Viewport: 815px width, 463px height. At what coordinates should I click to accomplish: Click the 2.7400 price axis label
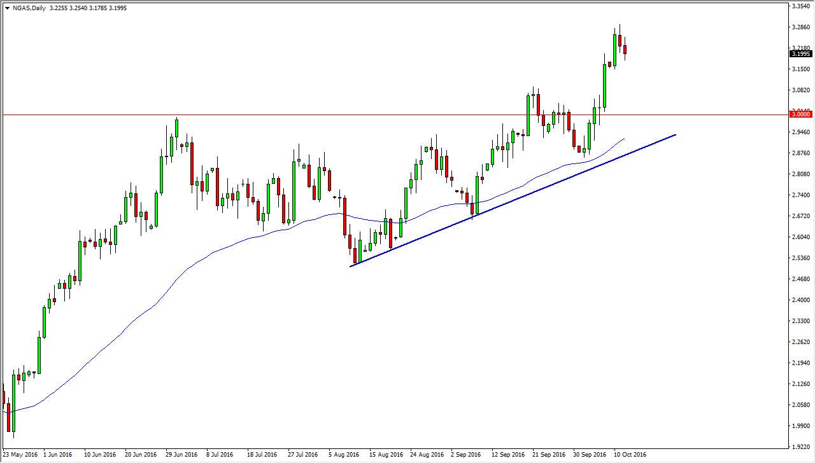click(800, 195)
